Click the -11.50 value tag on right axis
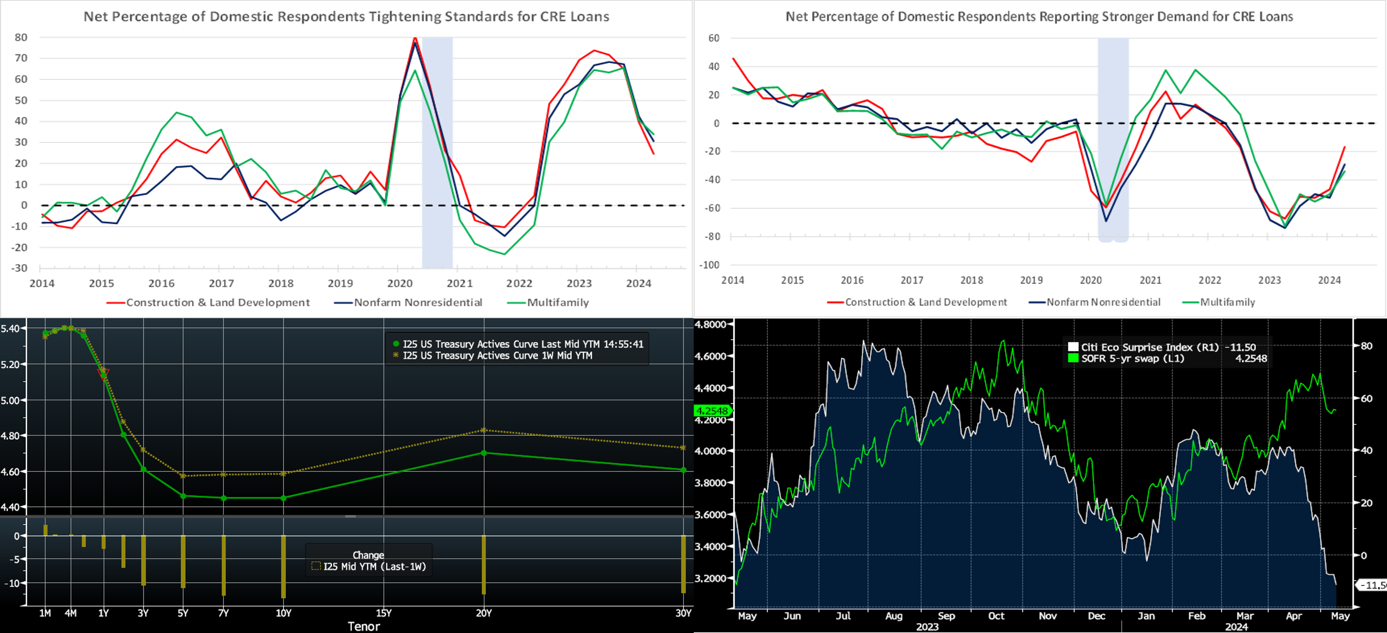 click(x=1373, y=584)
